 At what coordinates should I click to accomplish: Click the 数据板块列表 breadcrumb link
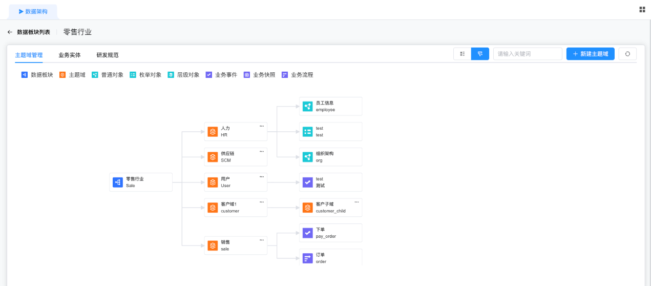[33, 32]
